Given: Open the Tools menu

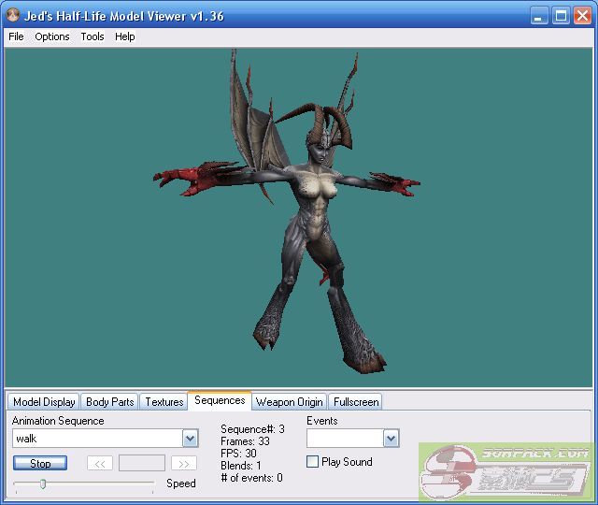Looking at the screenshot, I should pyautogui.click(x=93, y=36).
